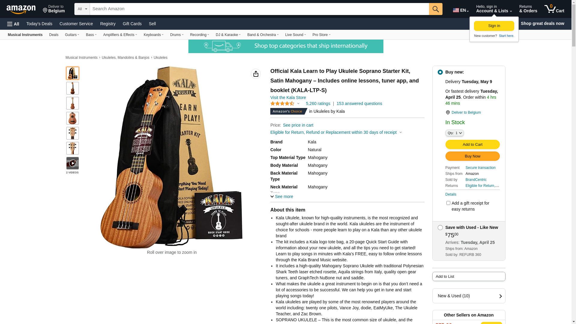Open Today's Deals tab
This screenshot has width=576, height=324.
click(39, 24)
